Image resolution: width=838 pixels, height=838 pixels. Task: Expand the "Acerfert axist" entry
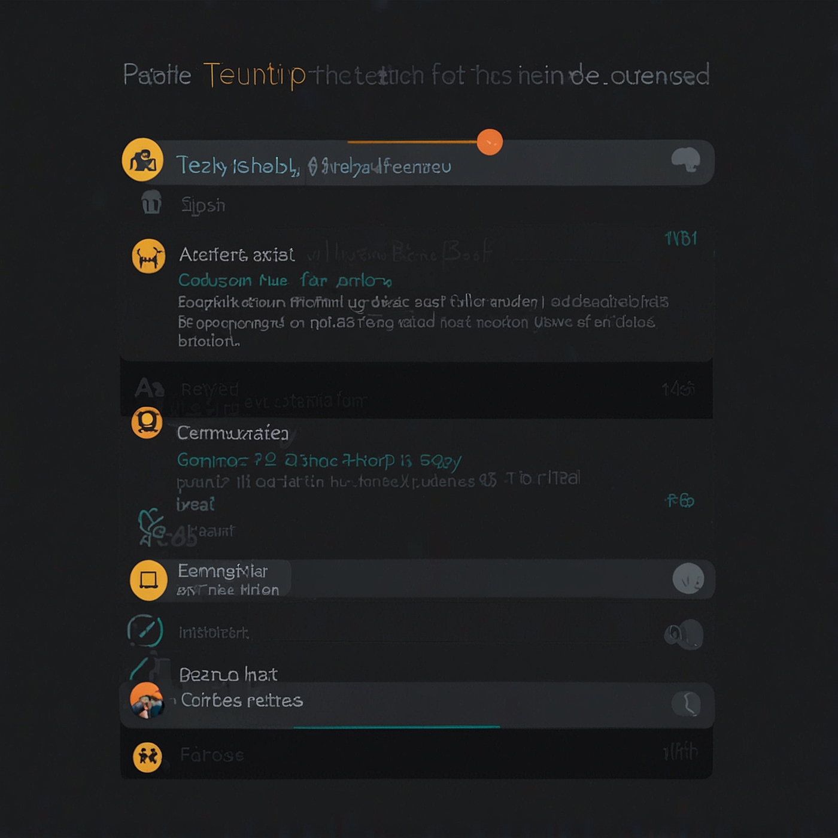coord(237,255)
